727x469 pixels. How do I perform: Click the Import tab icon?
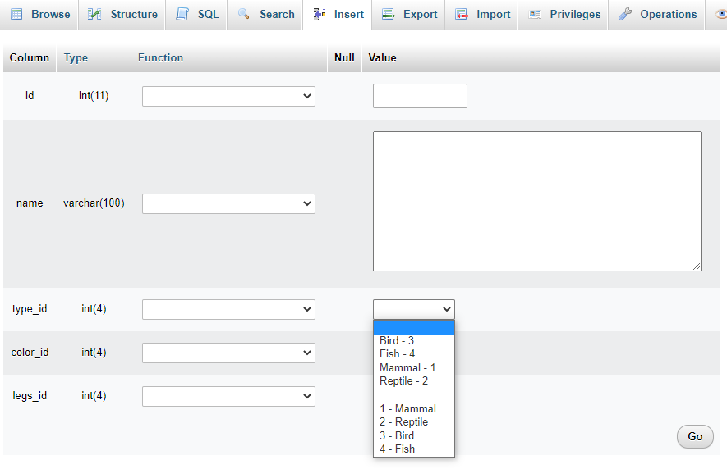tap(462, 15)
